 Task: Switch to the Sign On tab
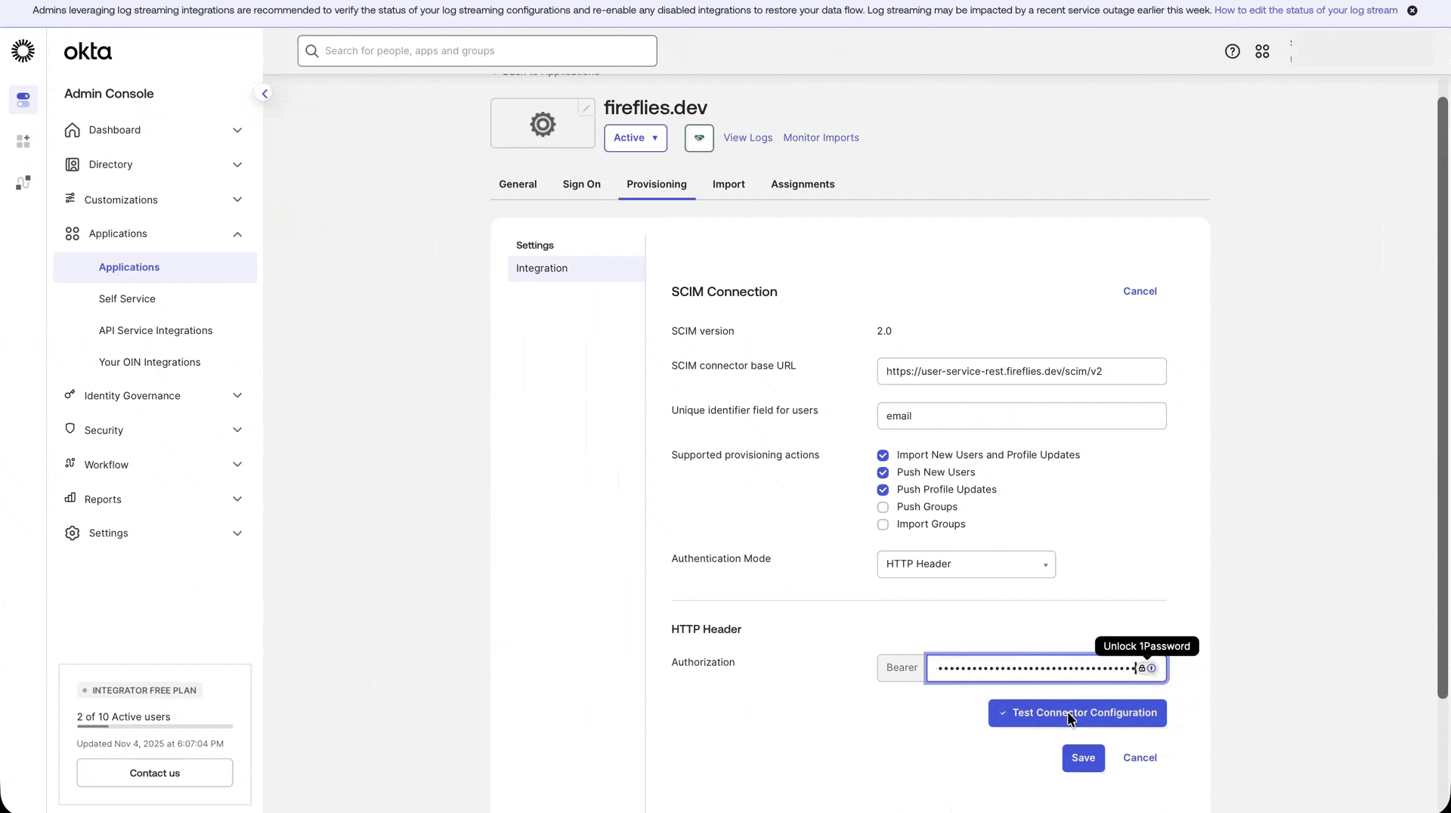581,184
